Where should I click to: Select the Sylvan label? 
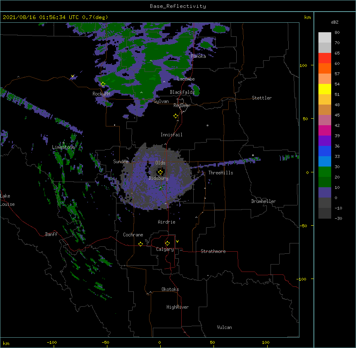point(161,101)
